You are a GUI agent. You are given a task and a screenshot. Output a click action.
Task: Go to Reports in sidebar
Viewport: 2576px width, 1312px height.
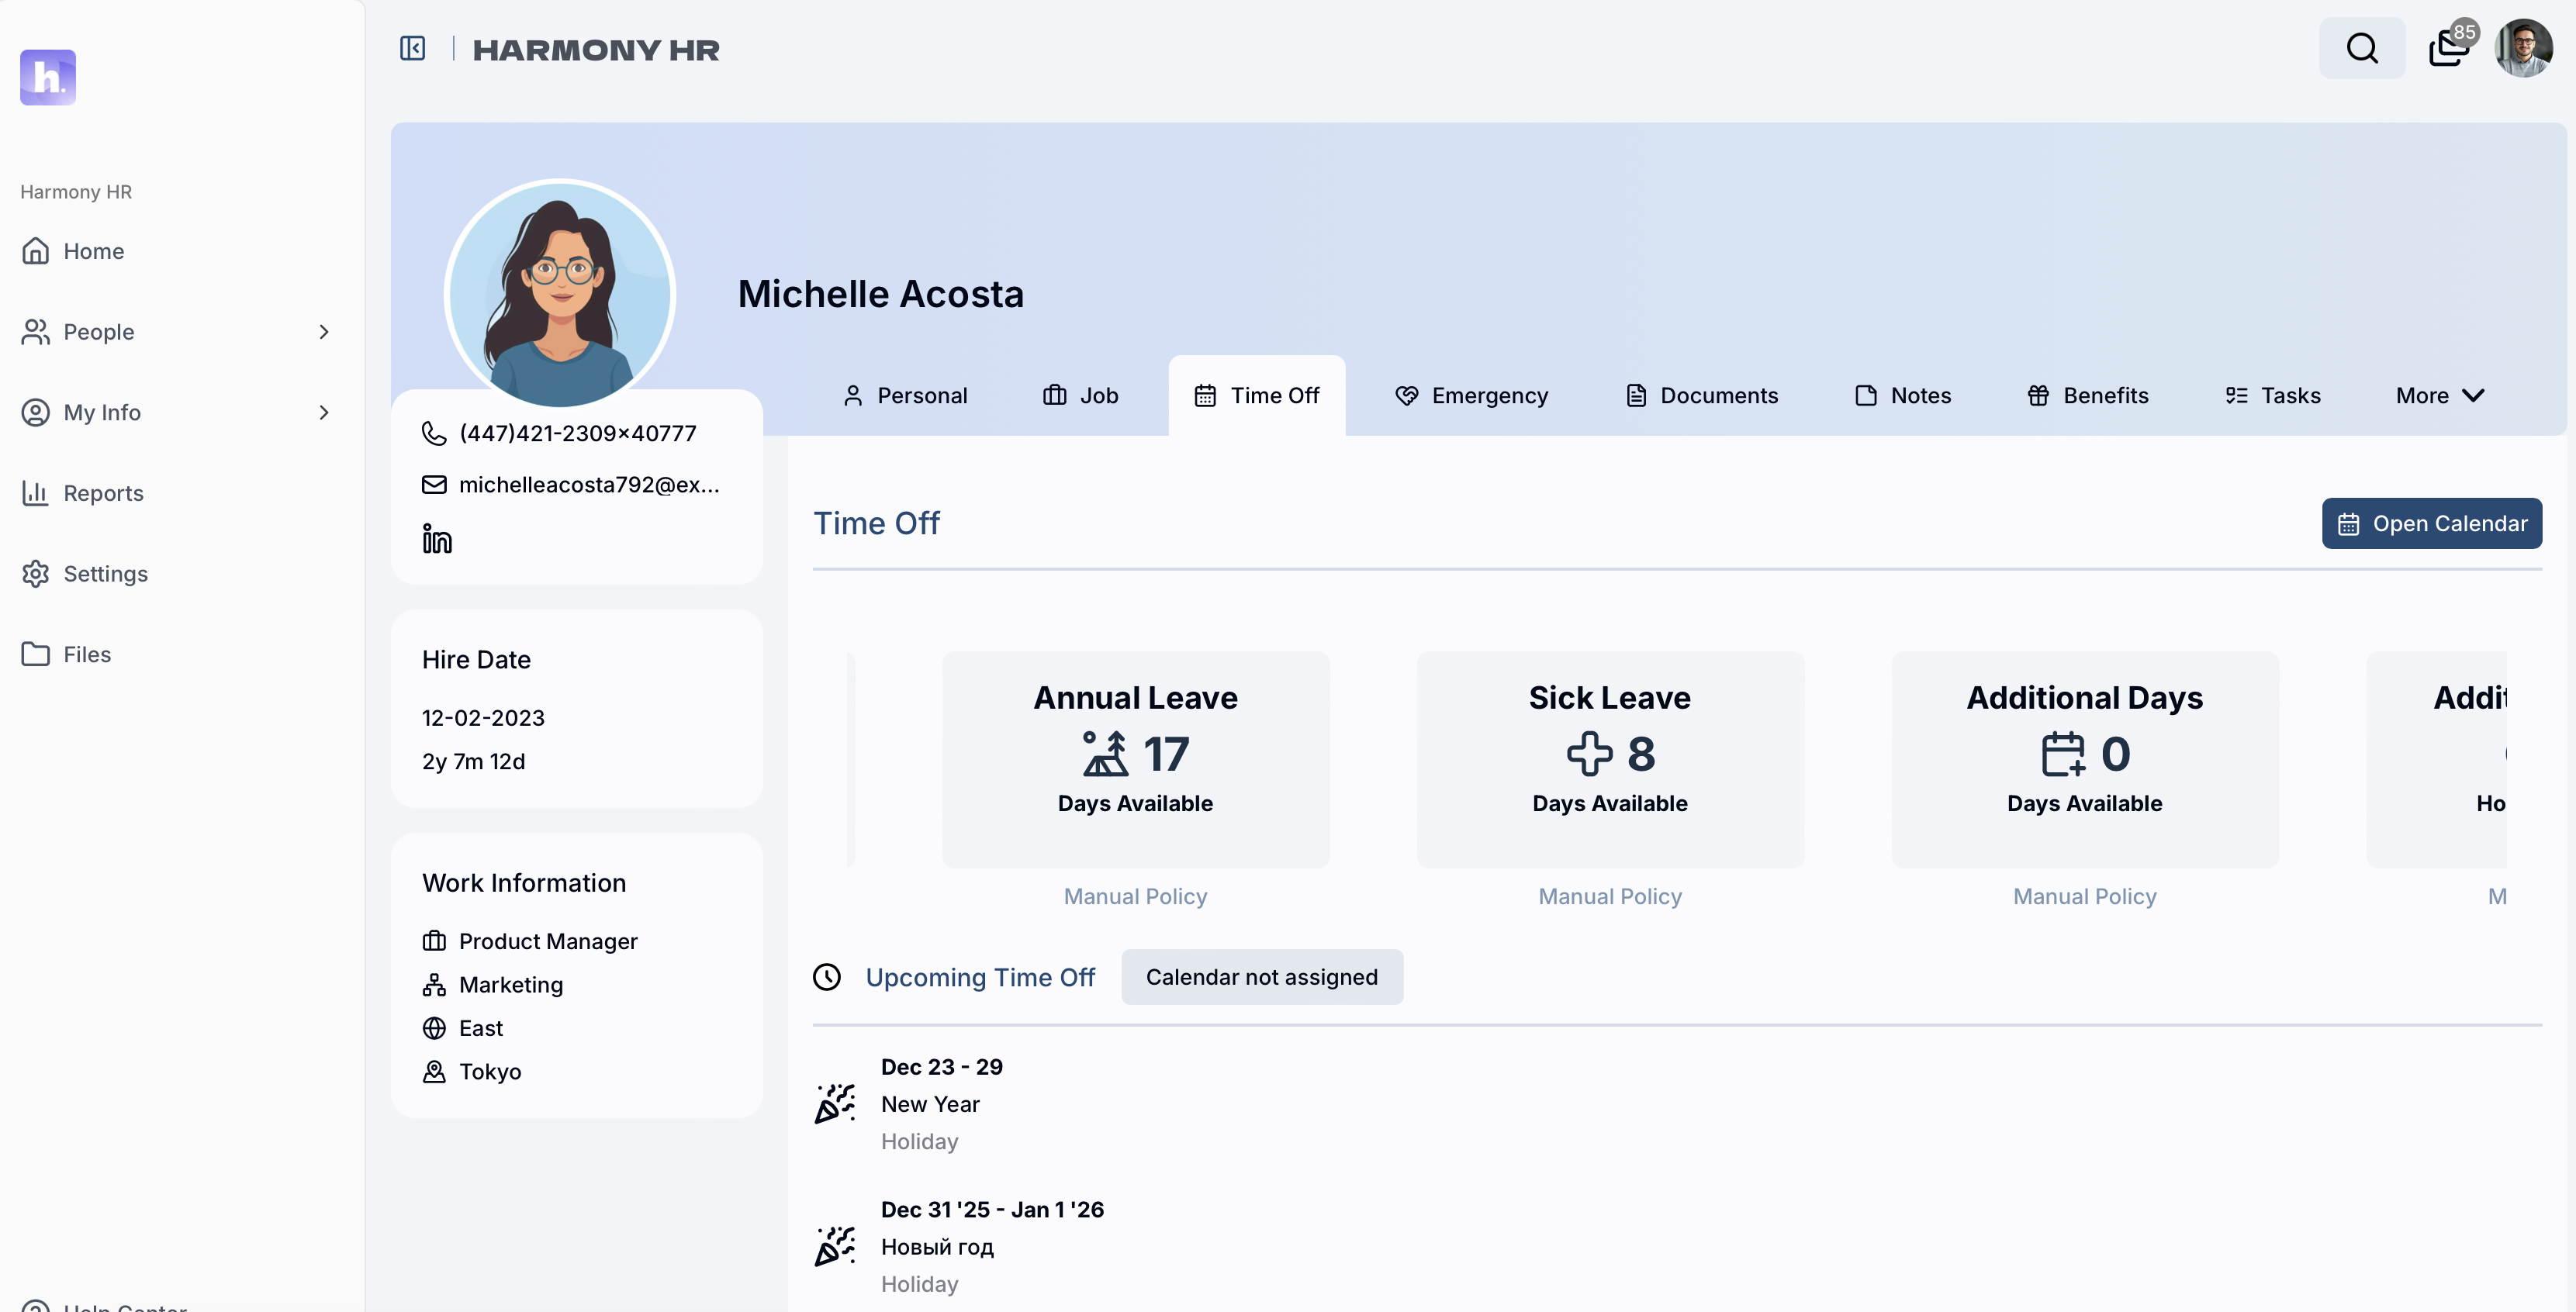[x=103, y=493]
